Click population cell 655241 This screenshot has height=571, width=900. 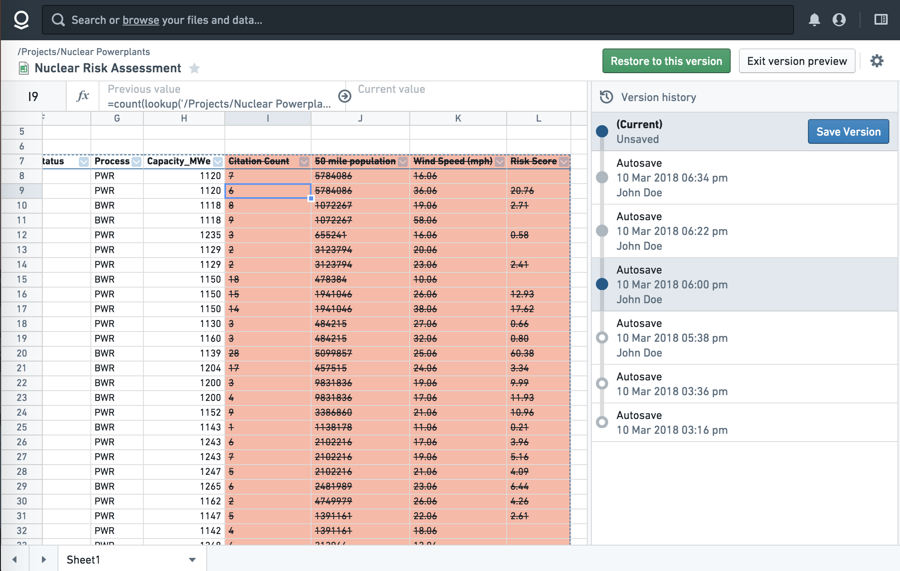[360, 235]
